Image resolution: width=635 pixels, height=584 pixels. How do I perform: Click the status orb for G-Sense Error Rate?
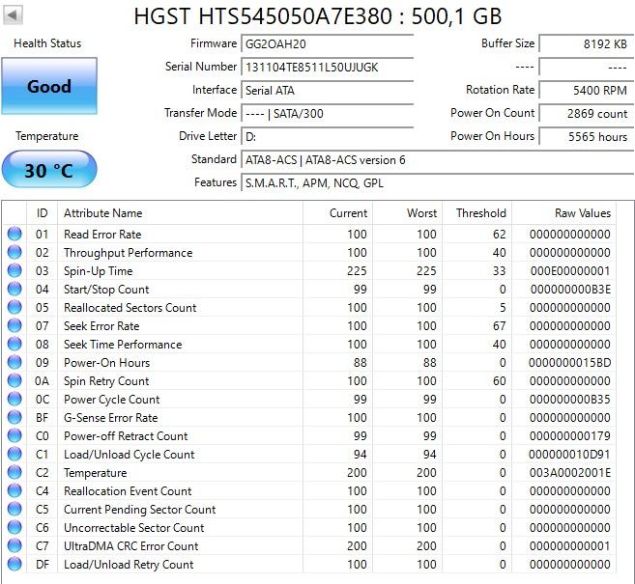click(x=14, y=418)
